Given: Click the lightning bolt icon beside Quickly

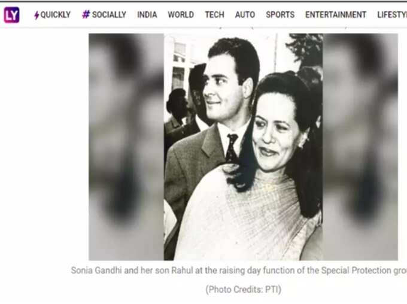Looking at the screenshot, I should (37, 16).
